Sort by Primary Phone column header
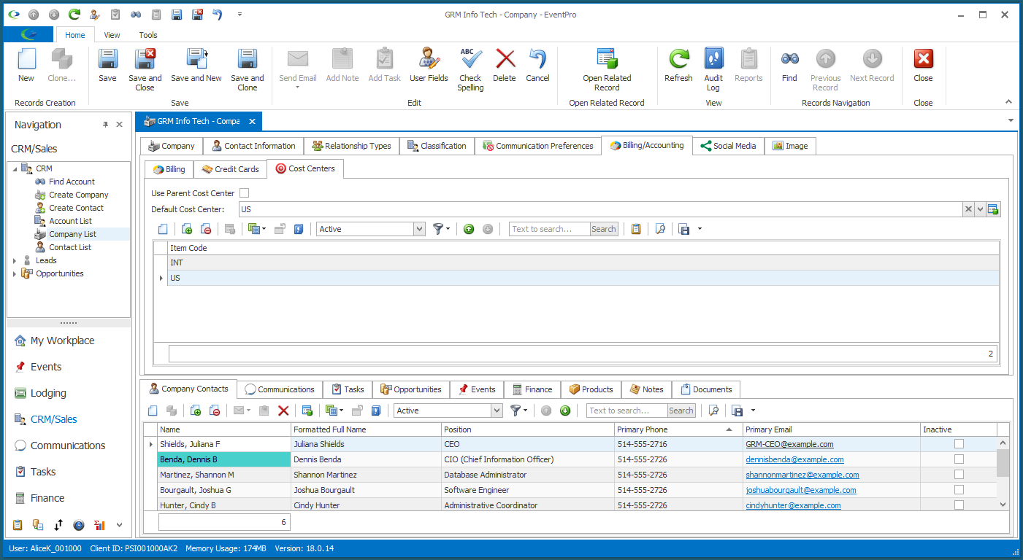Image resolution: width=1023 pixels, height=560 pixels. coord(678,429)
